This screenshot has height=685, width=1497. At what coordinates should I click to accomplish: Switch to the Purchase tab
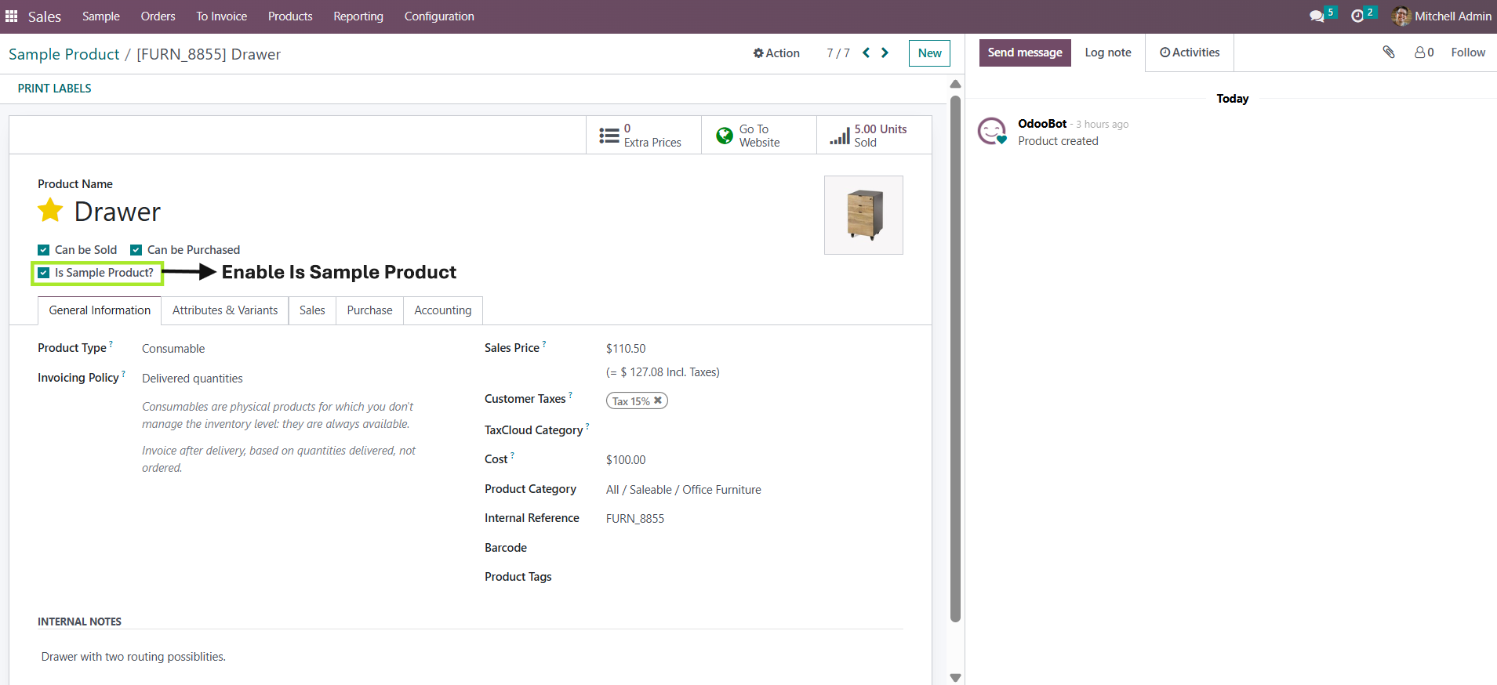coord(370,310)
